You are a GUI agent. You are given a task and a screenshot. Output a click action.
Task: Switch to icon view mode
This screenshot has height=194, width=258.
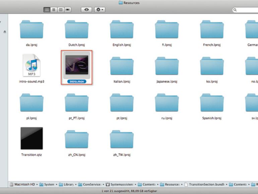click(x=47, y=10)
